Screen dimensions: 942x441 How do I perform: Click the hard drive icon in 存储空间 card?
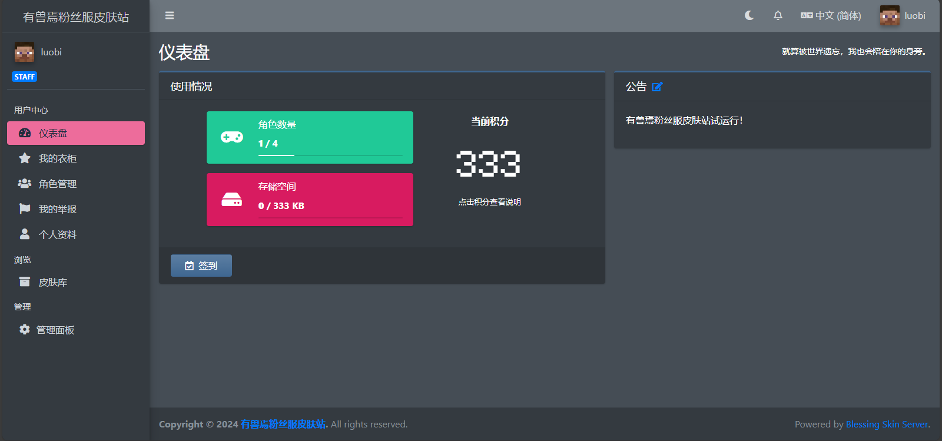pyautogui.click(x=232, y=200)
